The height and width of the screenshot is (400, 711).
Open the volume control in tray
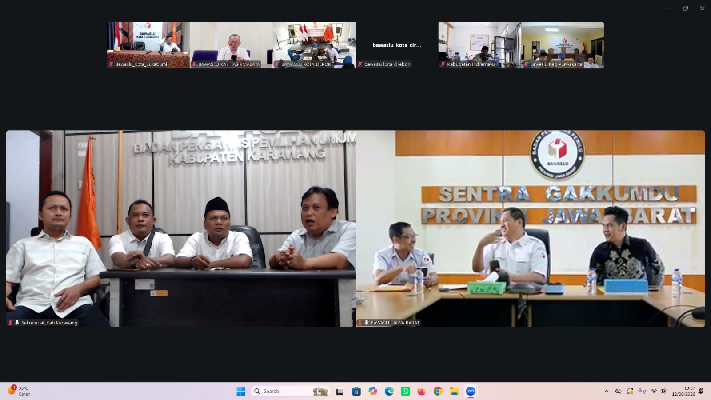point(663,391)
